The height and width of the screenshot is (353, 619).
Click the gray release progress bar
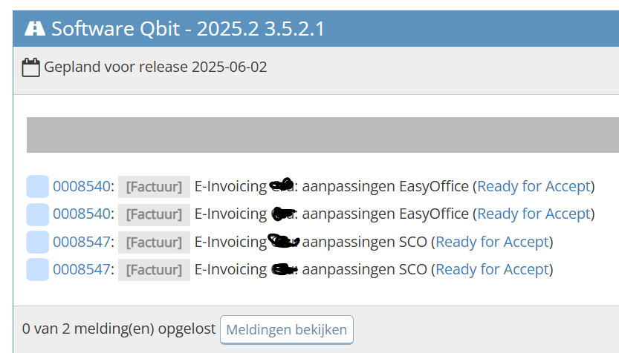[x=323, y=135]
